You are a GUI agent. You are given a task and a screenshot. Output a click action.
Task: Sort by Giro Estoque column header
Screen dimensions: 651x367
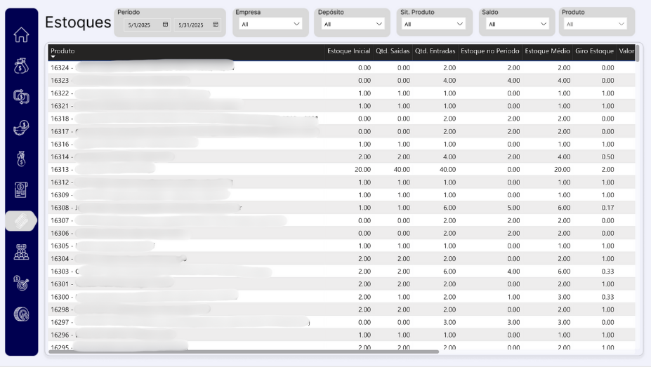594,51
